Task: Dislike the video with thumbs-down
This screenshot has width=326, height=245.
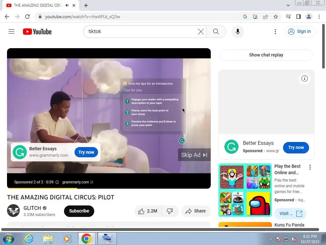Action: [x=170, y=211]
